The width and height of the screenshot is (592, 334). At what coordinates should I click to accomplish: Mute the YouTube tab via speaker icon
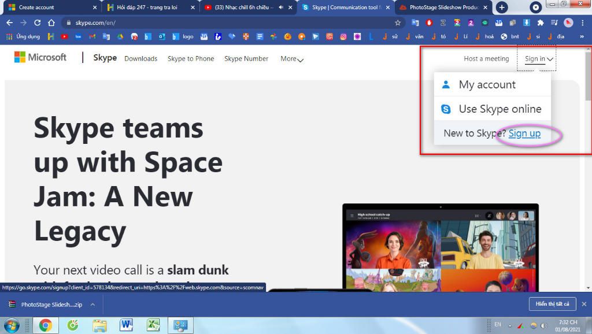click(x=281, y=7)
